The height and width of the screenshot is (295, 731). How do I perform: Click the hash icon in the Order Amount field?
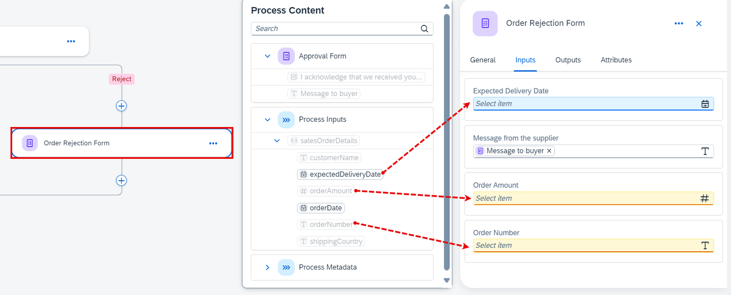point(705,199)
